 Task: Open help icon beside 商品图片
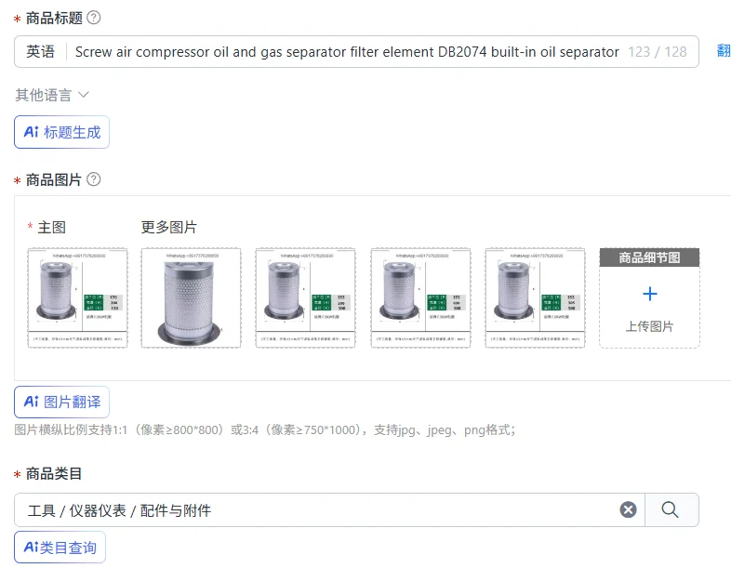click(x=94, y=179)
